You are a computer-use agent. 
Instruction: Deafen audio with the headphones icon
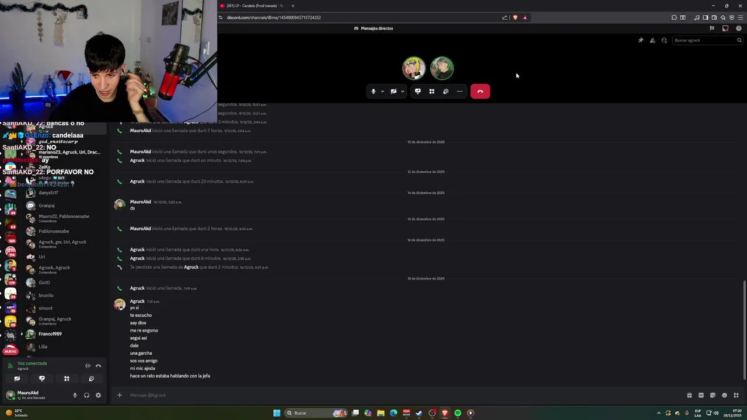click(86, 395)
